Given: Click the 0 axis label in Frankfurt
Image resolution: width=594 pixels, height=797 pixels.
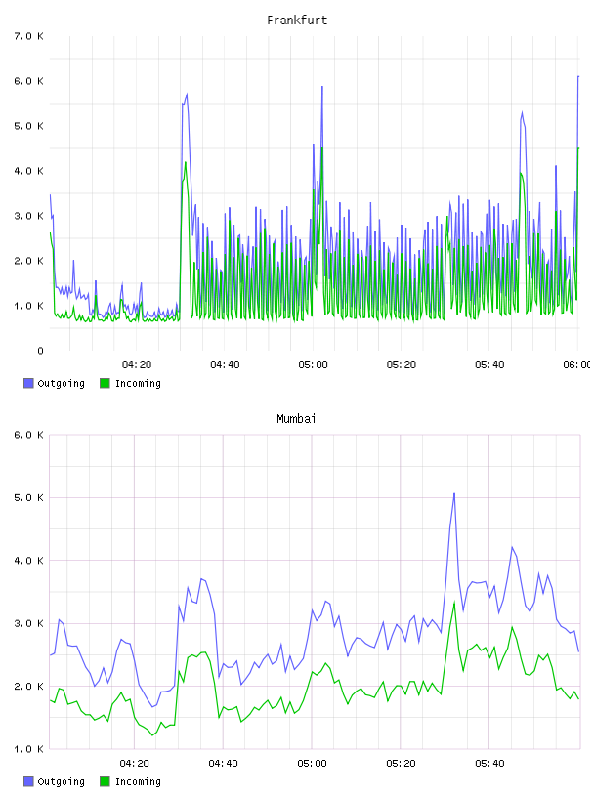Looking at the screenshot, I should (41, 351).
